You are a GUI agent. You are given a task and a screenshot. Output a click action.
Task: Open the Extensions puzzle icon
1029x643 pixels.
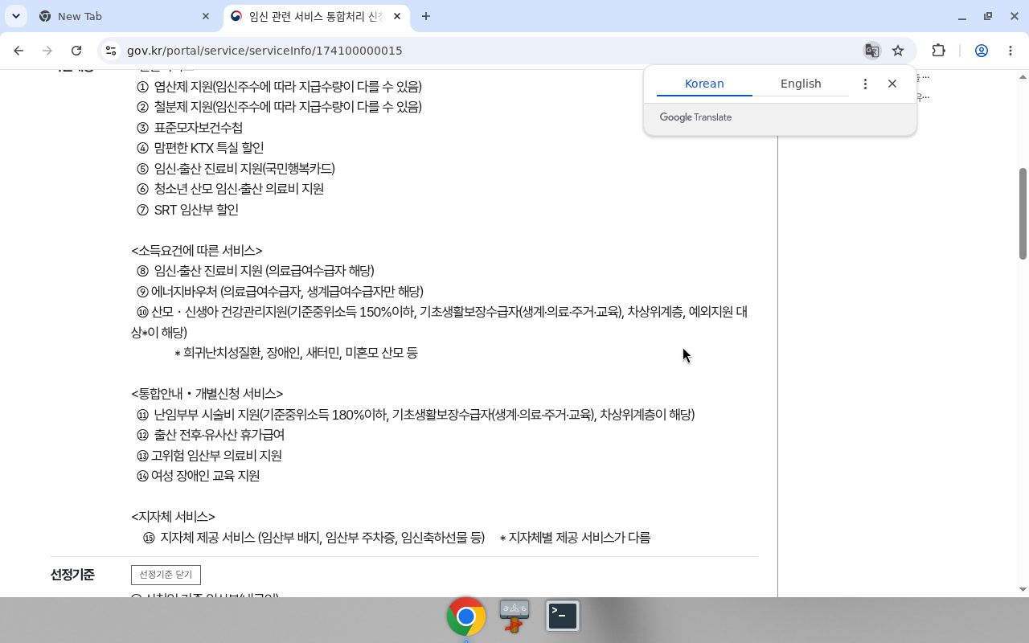coord(938,51)
